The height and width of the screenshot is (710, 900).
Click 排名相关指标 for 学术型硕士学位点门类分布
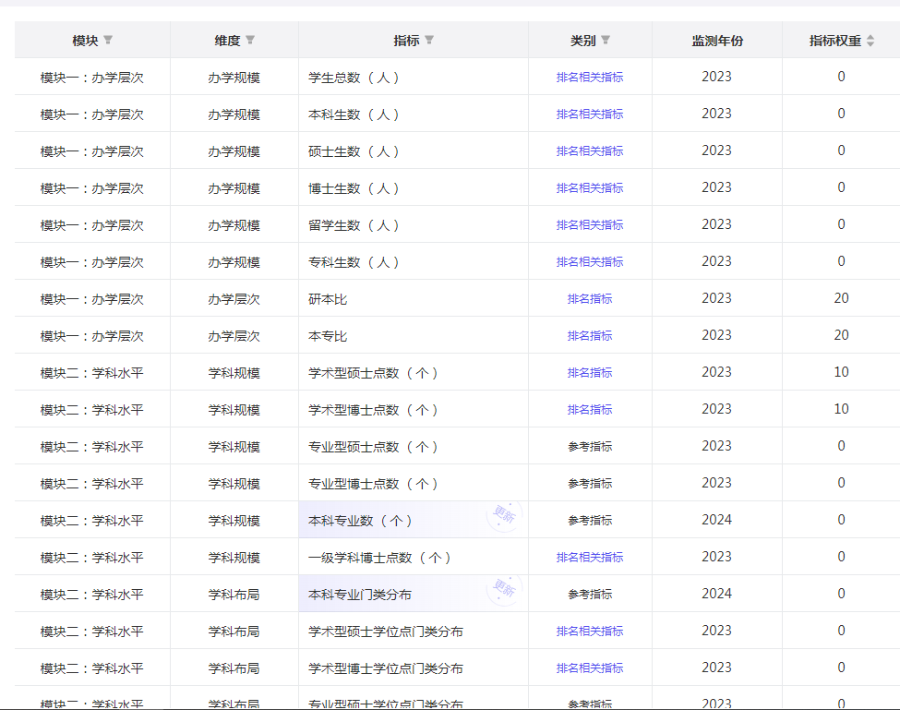tap(590, 632)
